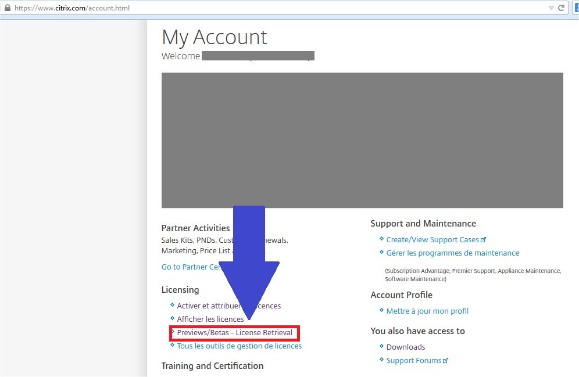
Task: Reload the page with the refresh icon
Action: [x=561, y=8]
